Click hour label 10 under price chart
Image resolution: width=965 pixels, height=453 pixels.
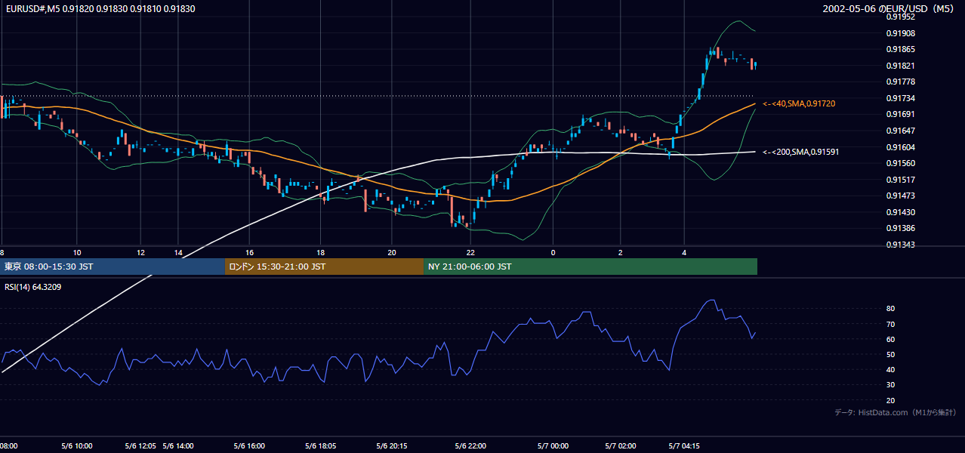coord(77,252)
